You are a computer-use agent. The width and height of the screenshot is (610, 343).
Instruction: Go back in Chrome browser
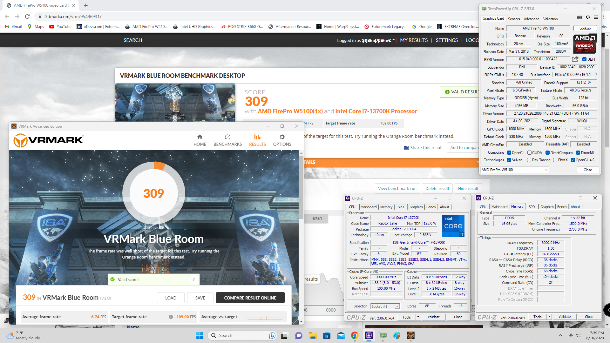pos(7,17)
